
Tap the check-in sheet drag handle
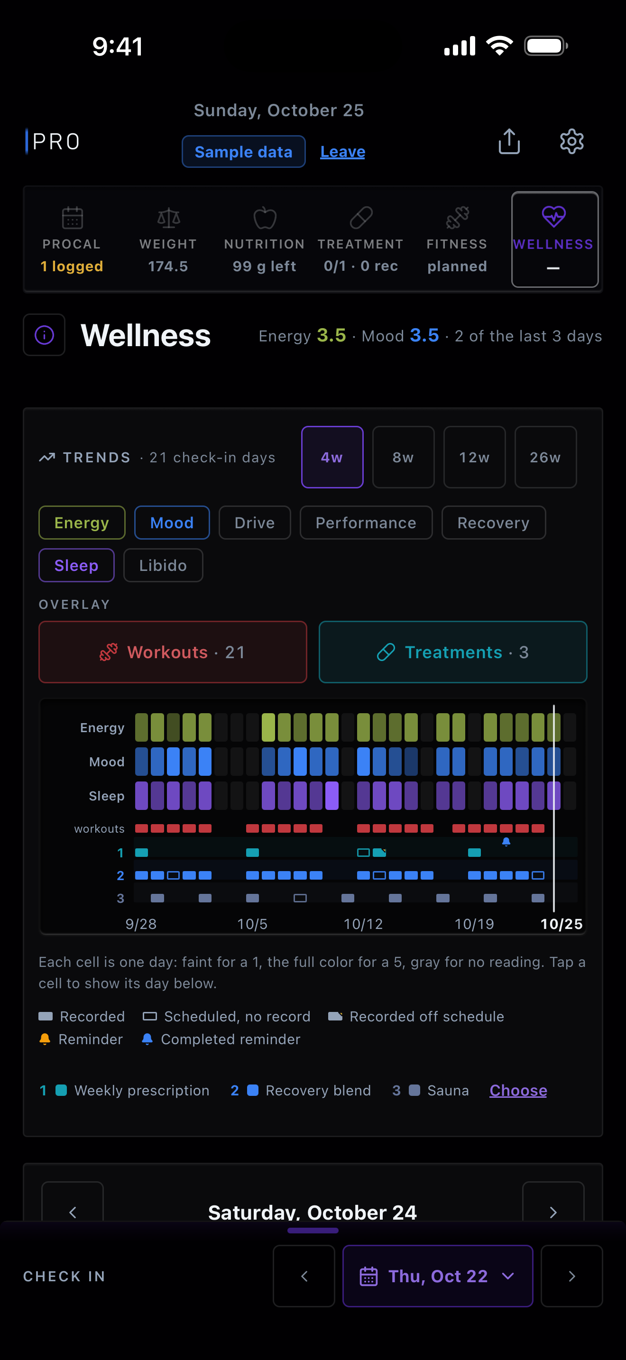point(313,1230)
